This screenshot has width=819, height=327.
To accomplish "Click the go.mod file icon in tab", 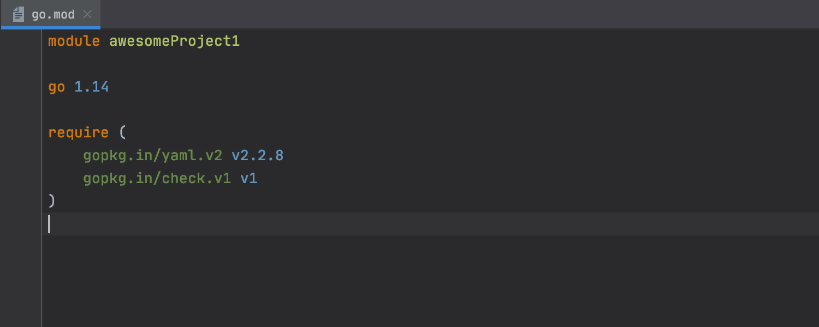I will 19,14.
